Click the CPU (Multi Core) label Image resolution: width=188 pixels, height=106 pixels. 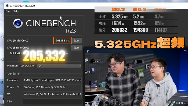[17, 41]
